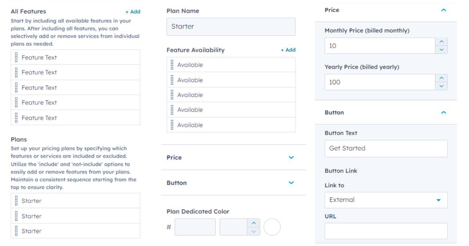Expand the collapsed Button section
The height and width of the screenshot is (246, 469).
coord(291,183)
